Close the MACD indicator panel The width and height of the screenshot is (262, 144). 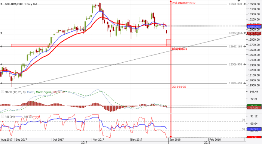point(3,92)
